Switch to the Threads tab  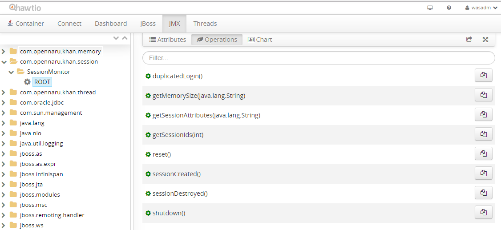tap(205, 24)
